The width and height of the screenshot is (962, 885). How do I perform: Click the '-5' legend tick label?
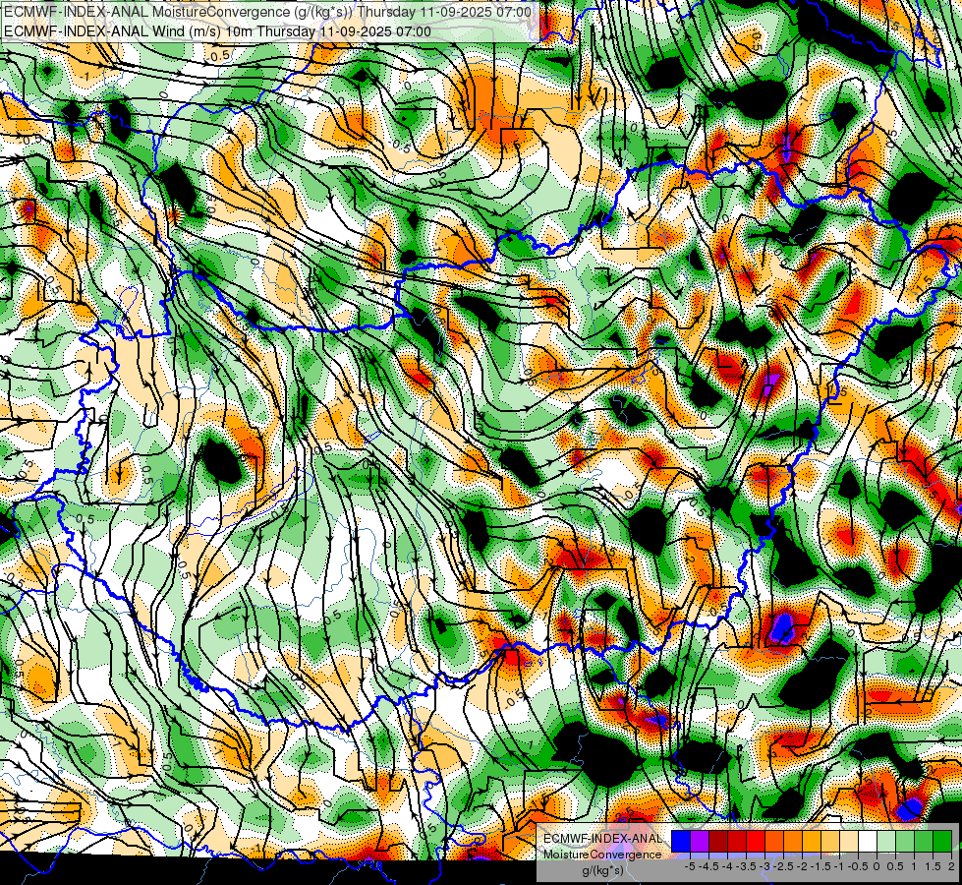(690, 866)
